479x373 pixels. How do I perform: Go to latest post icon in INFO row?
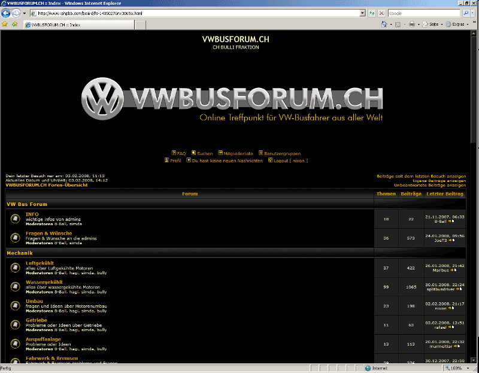click(x=451, y=221)
